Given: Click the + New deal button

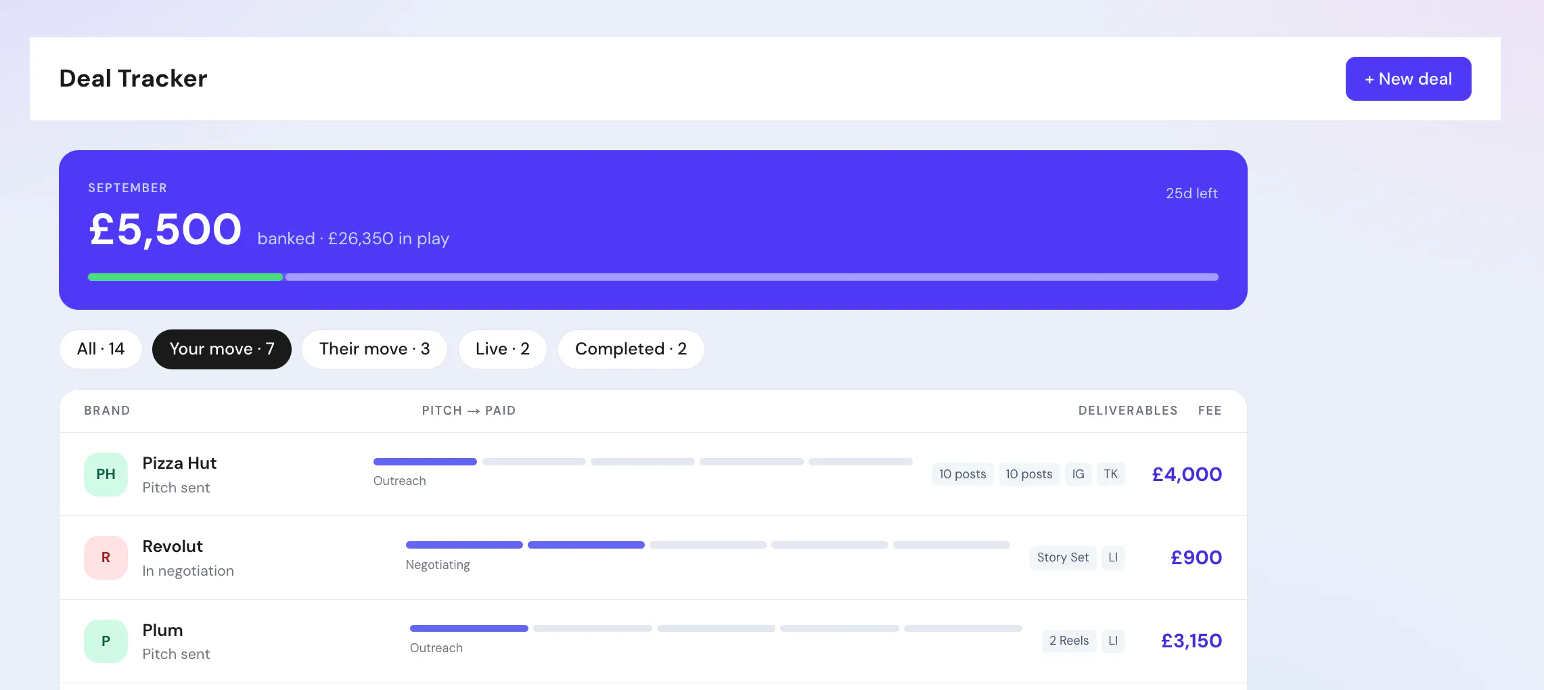Looking at the screenshot, I should 1408,78.
